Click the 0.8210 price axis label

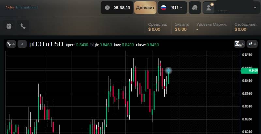point(247,132)
